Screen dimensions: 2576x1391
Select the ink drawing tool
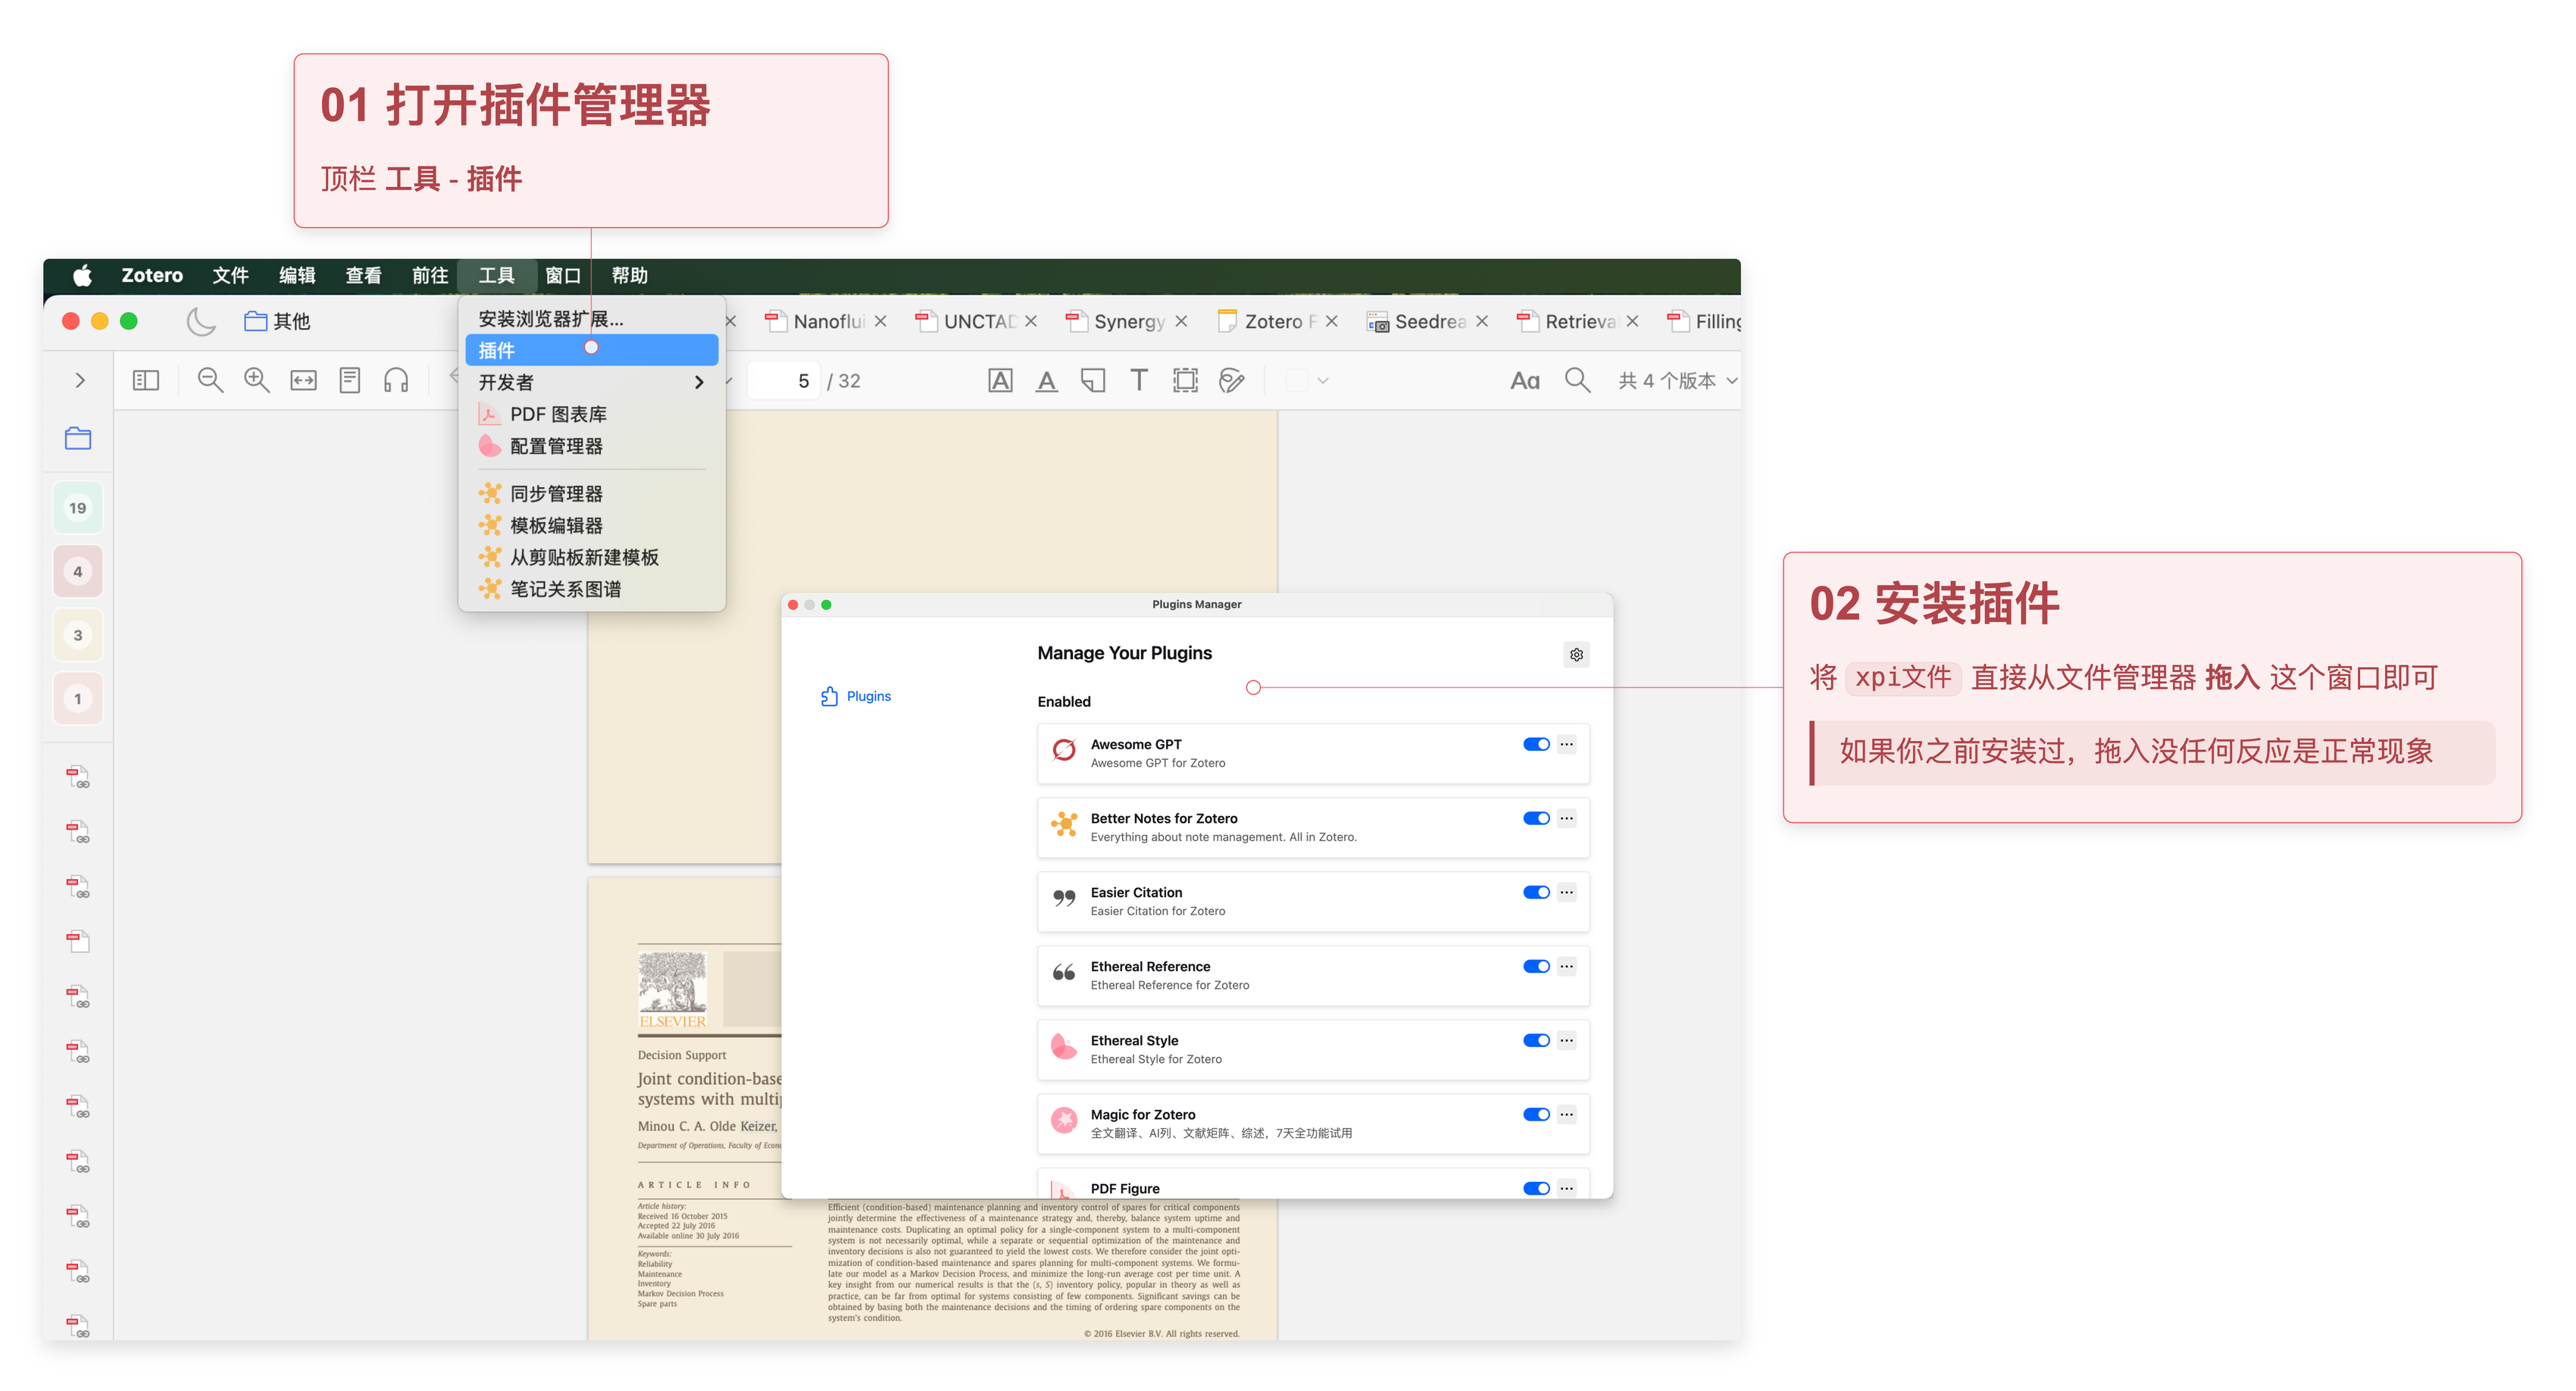coord(1232,380)
